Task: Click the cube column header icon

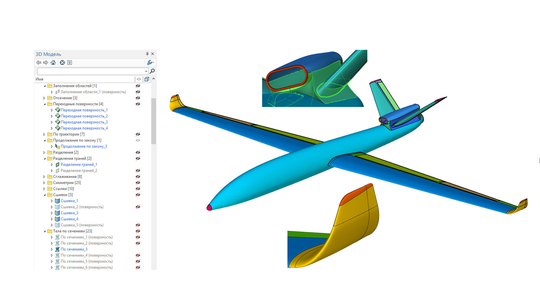Action: [147, 79]
